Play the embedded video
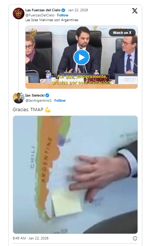Screen dimensions: 147x246 point(81,58)
